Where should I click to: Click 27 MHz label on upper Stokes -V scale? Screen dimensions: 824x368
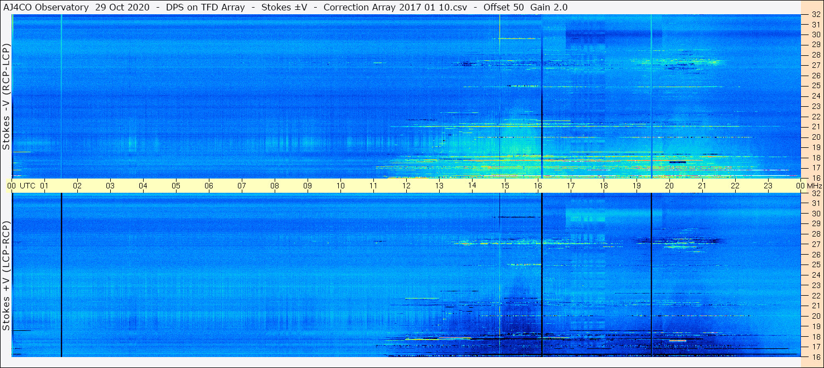(816, 65)
